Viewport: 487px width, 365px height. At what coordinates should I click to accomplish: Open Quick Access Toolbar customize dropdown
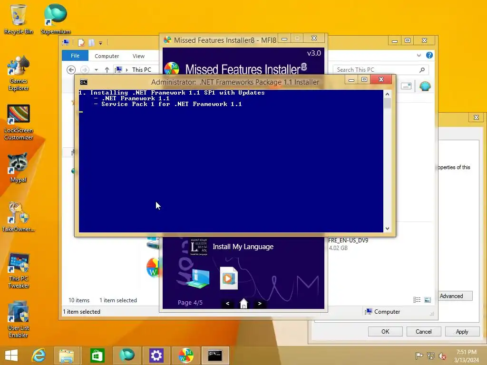100,43
